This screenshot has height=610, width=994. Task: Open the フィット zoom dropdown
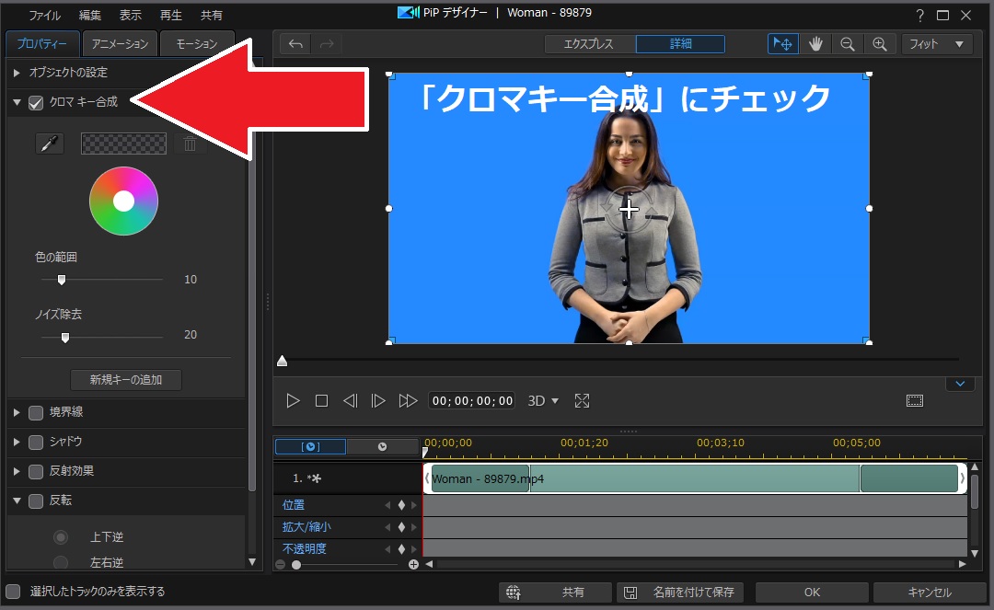(936, 44)
